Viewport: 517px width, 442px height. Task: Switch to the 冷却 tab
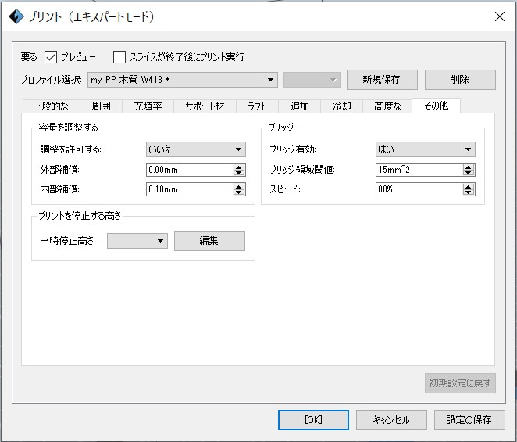[x=341, y=106]
